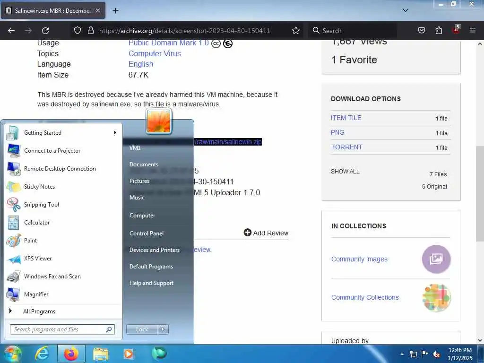This screenshot has width=484, height=363.
Task: Open Pictures from Start menu
Action: click(139, 181)
